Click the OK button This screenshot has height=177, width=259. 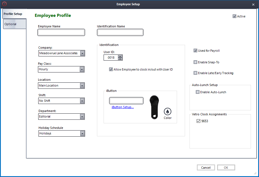226,167
